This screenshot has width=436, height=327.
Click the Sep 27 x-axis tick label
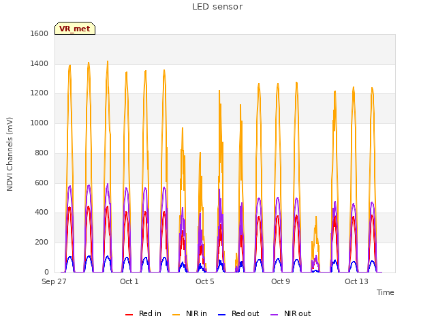(x=54, y=281)
